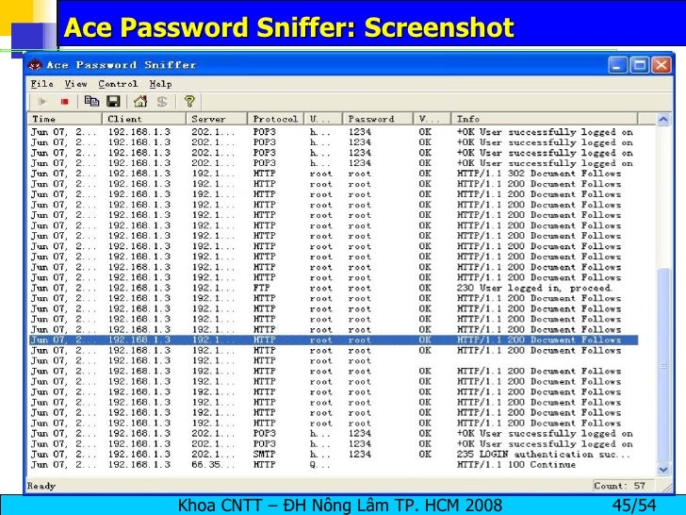Click the V... column header

tap(432, 119)
